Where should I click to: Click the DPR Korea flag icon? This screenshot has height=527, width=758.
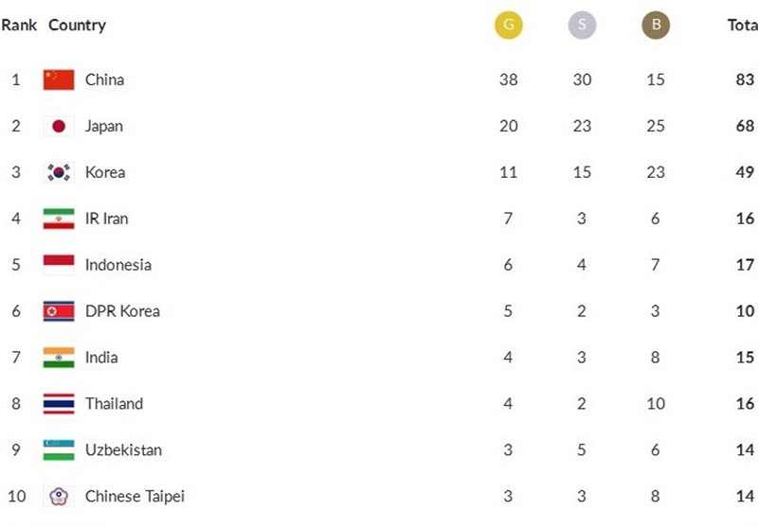click(59, 311)
